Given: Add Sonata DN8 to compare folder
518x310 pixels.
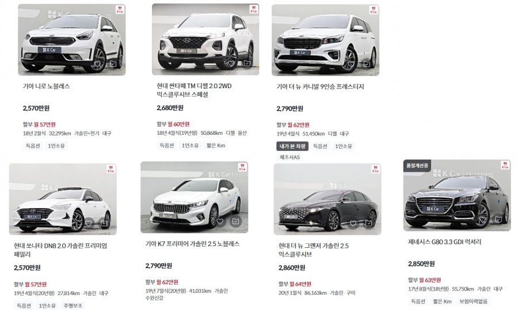Looking at the screenshot, I should pyautogui.click(x=104, y=223).
